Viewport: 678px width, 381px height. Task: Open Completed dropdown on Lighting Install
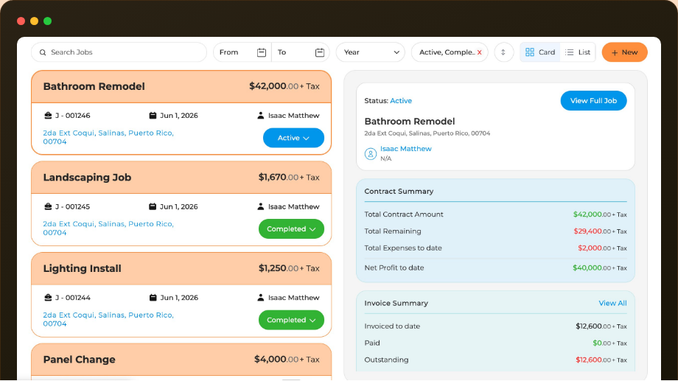pyautogui.click(x=291, y=320)
